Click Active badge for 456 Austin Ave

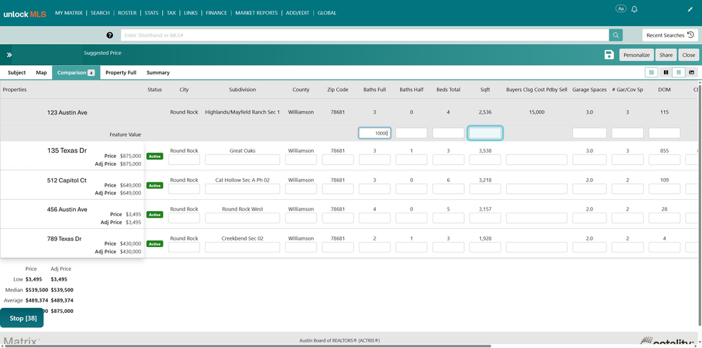[x=154, y=215]
